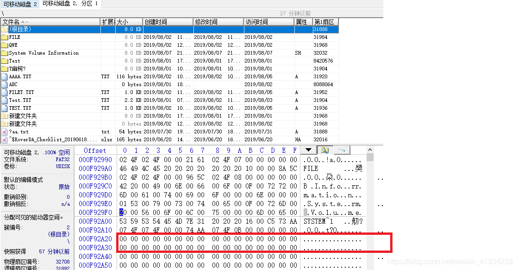
Task: Click the (根目录) entry in the left info panel
Action: click(59, 234)
